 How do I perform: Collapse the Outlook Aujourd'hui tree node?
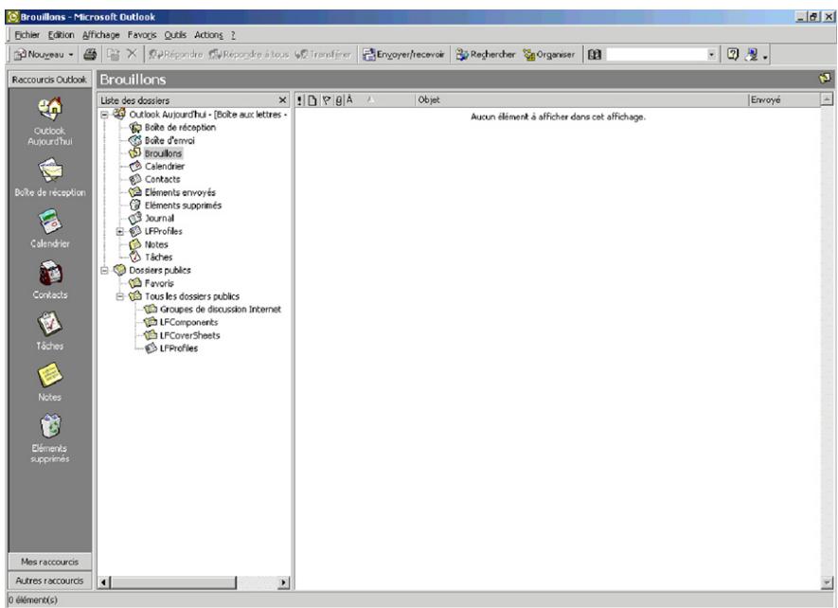pos(105,115)
